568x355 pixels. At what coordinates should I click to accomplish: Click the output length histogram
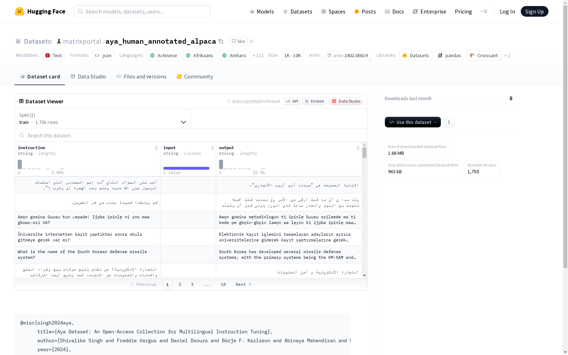[242, 164]
